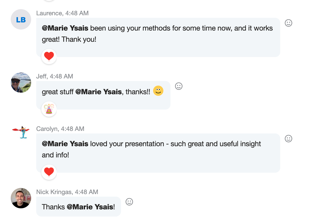The height and width of the screenshot is (217, 317).
Task: Select @Marie Ysais mention in Carolyn's message
Action: (65, 144)
